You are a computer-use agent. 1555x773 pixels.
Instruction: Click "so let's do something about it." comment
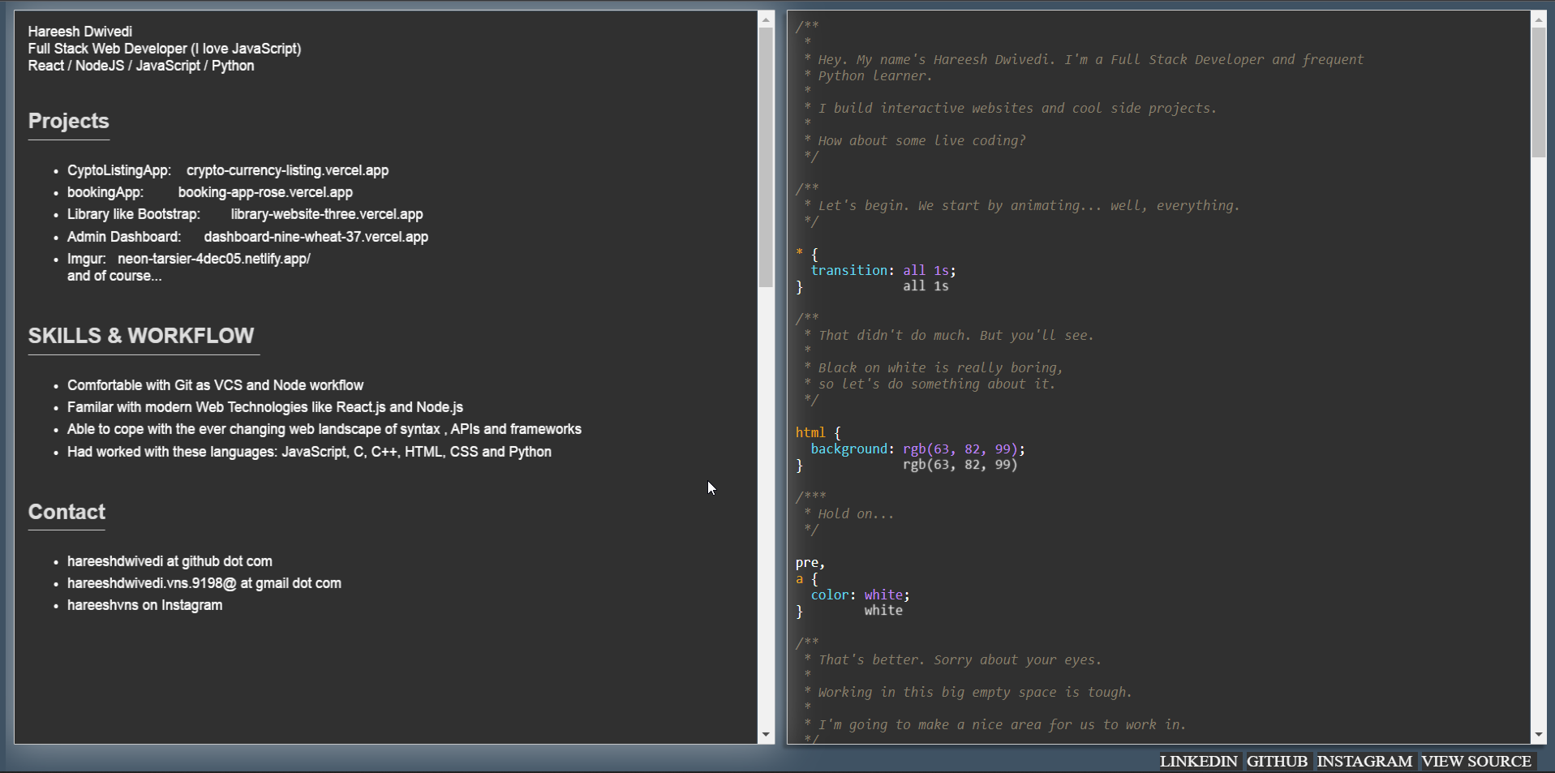click(937, 384)
